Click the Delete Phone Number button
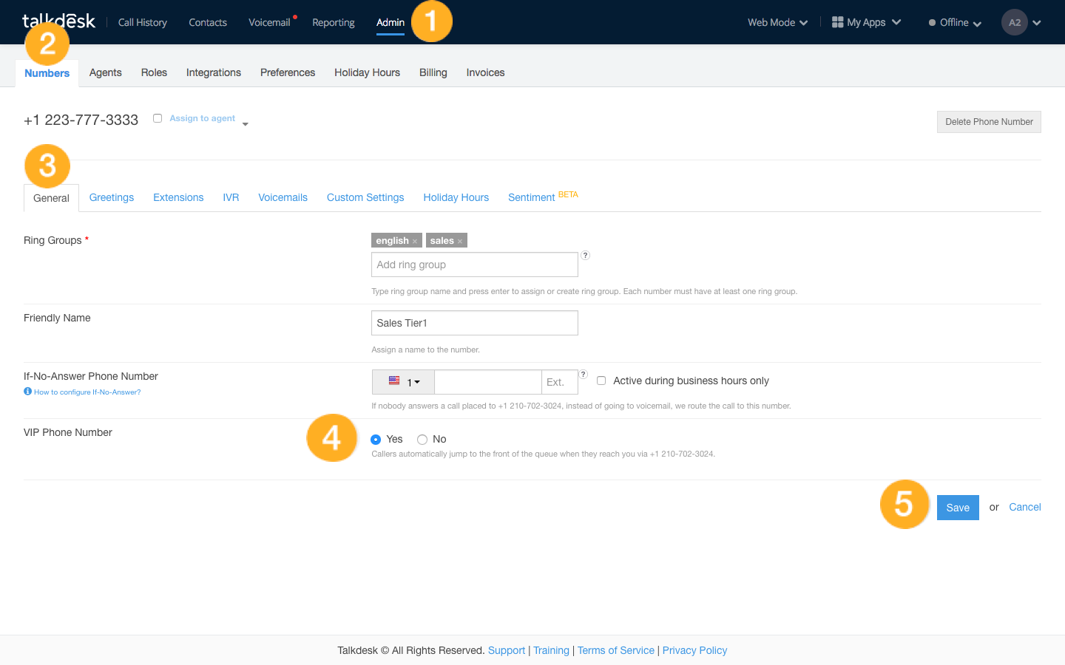Image resolution: width=1065 pixels, height=665 pixels. pos(989,122)
